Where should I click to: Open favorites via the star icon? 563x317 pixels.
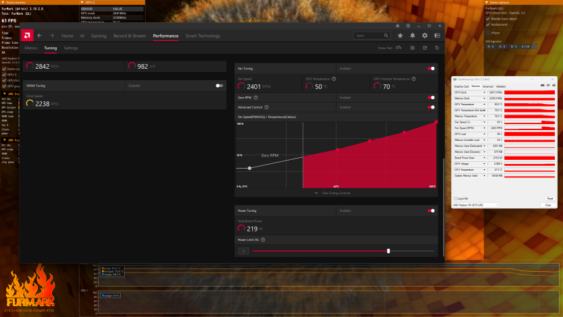coord(400,36)
